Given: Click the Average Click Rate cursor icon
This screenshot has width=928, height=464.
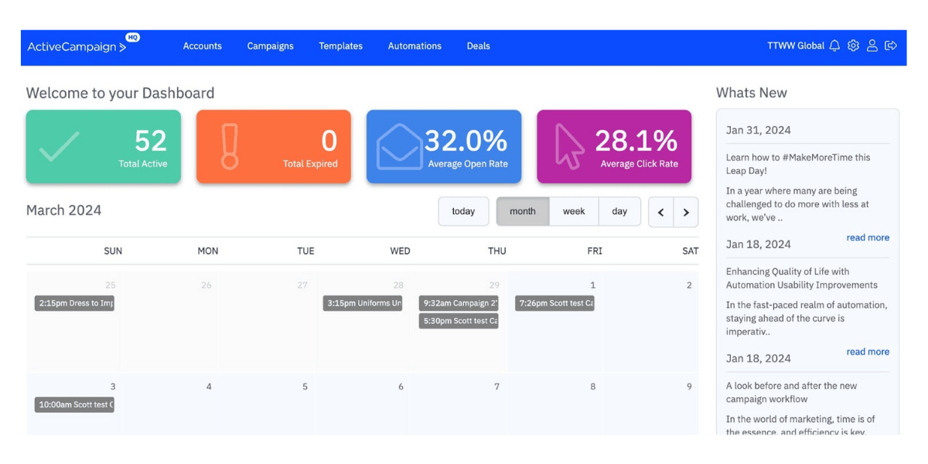Looking at the screenshot, I should pyautogui.click(x=568, y=145).
